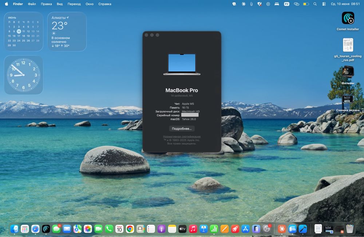
Task: Open the App Store in the Dock
Action: click(246, 229)
